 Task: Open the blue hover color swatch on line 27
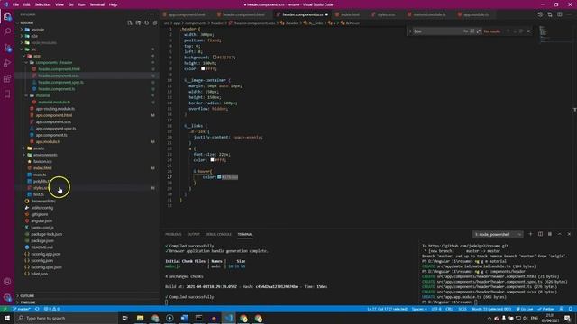[x=219, y=177]
